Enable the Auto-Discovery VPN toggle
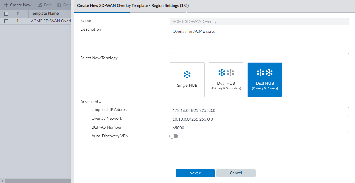 [x=174, y=136]
